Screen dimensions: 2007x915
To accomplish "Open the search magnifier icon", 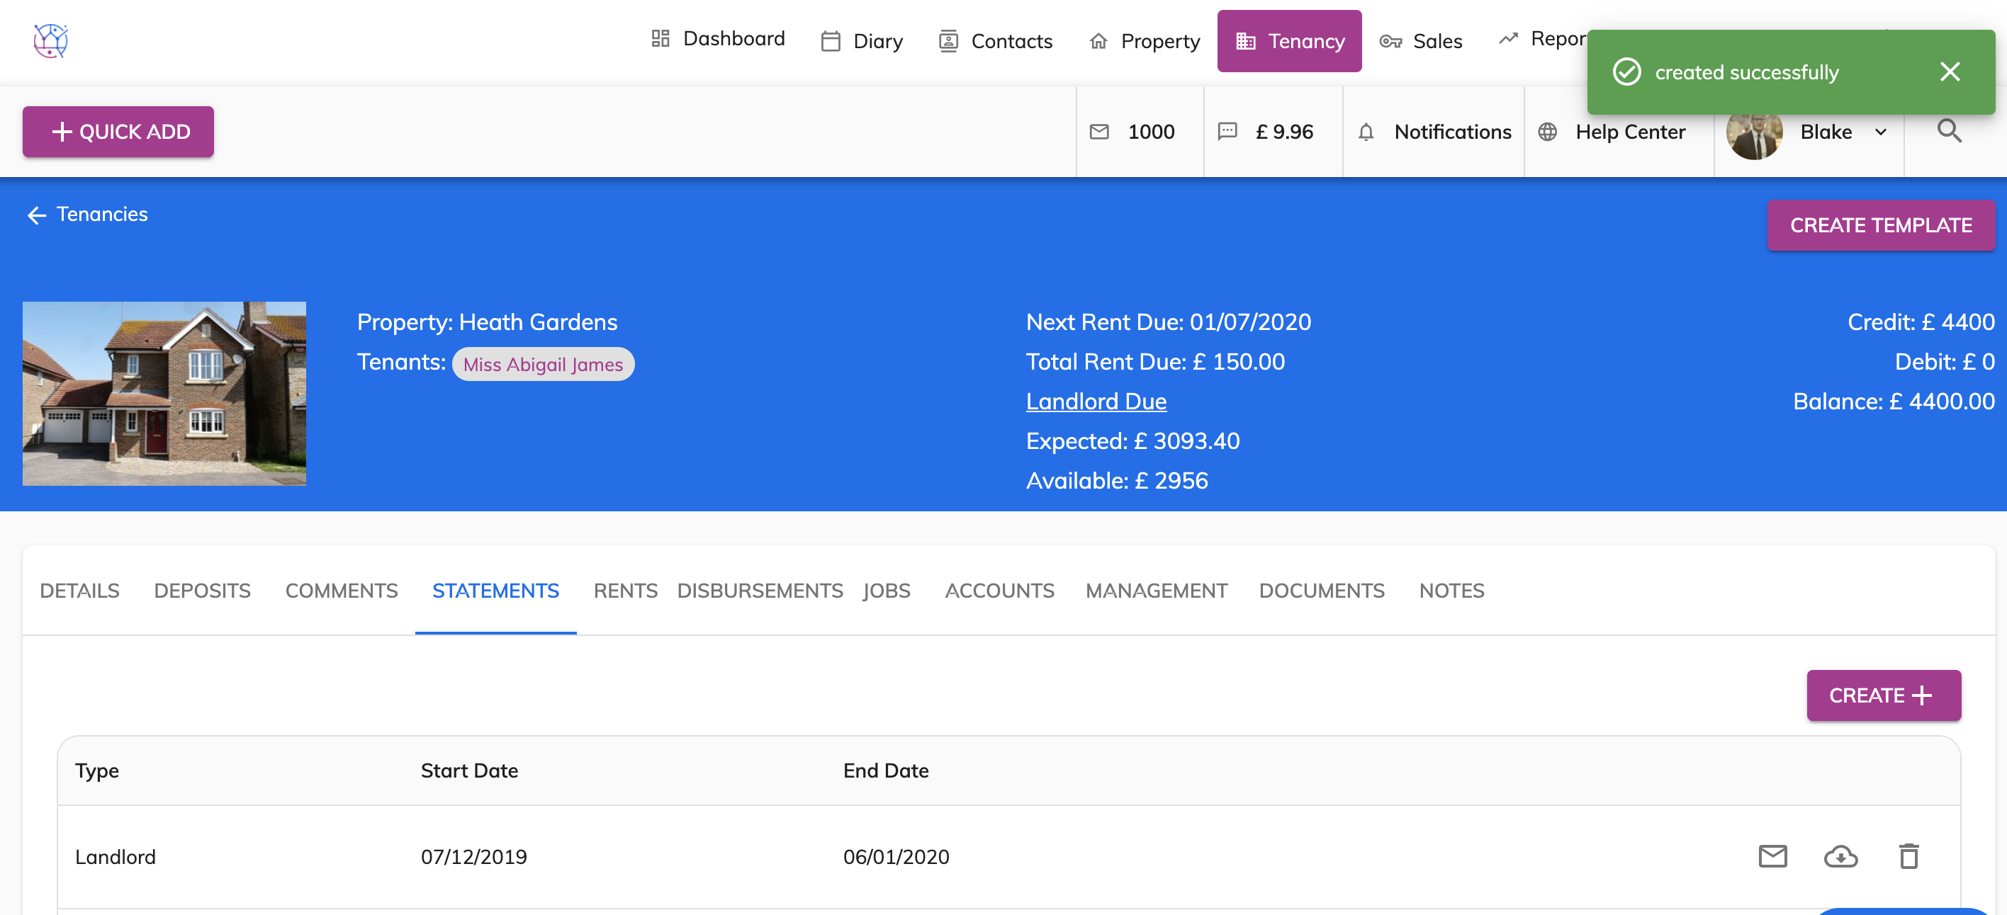I will (1949, 131).
